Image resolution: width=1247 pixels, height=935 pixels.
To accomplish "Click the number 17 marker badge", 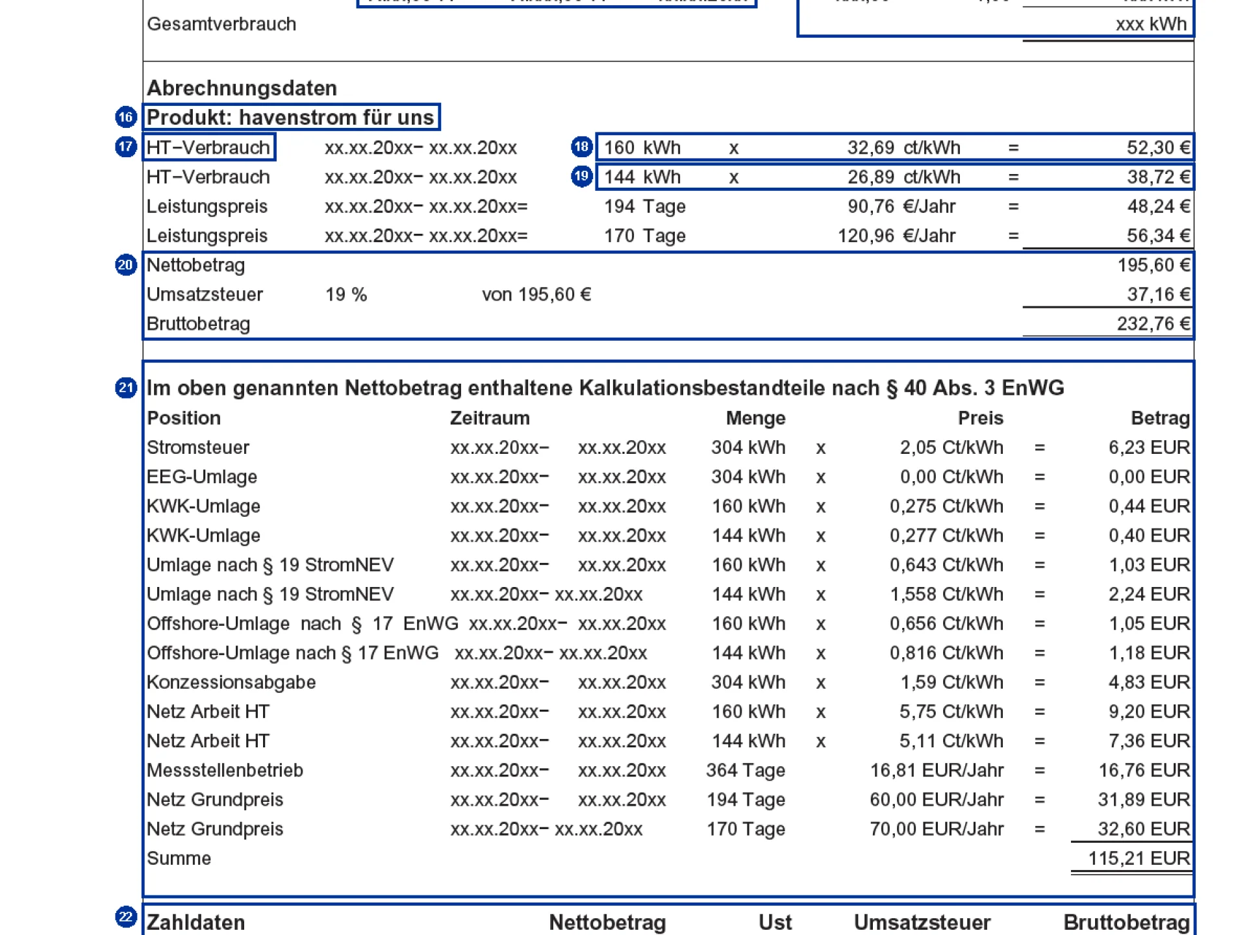I will pos(125,147).
